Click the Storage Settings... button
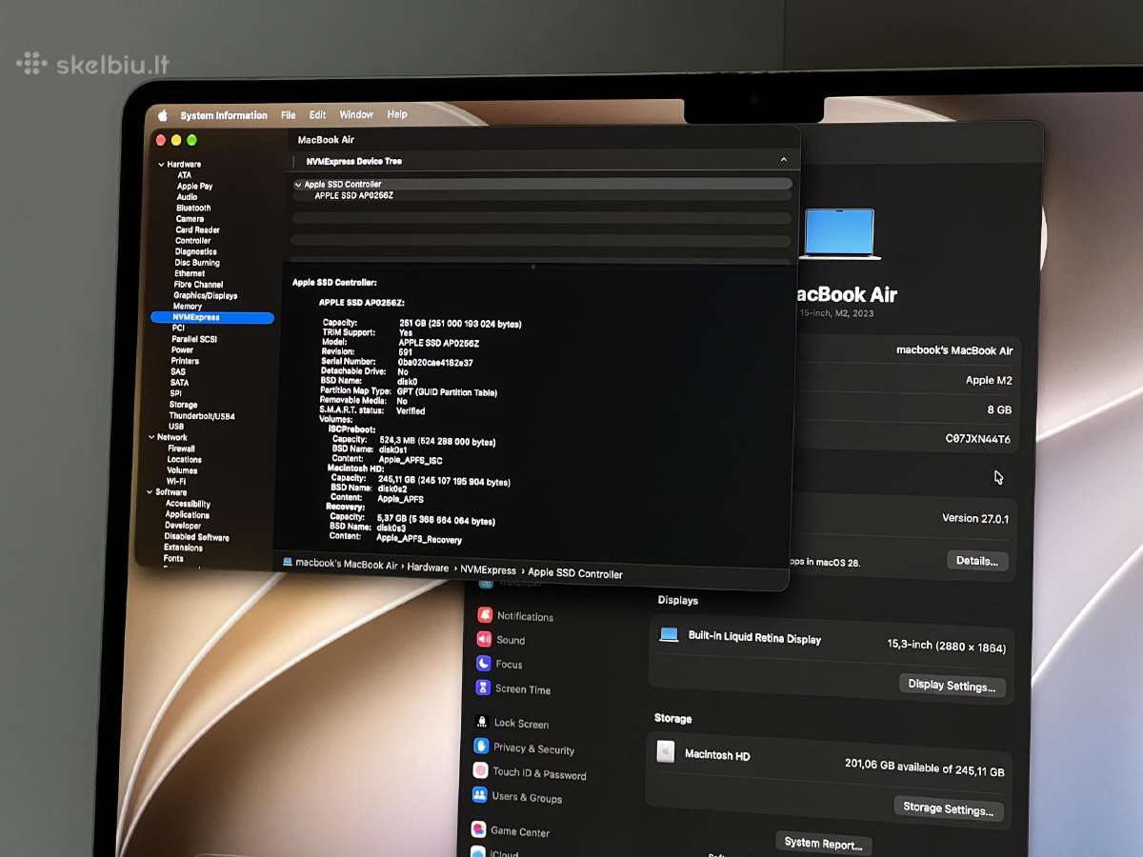This screenshot has width=1143, height=857. [948, 808]
